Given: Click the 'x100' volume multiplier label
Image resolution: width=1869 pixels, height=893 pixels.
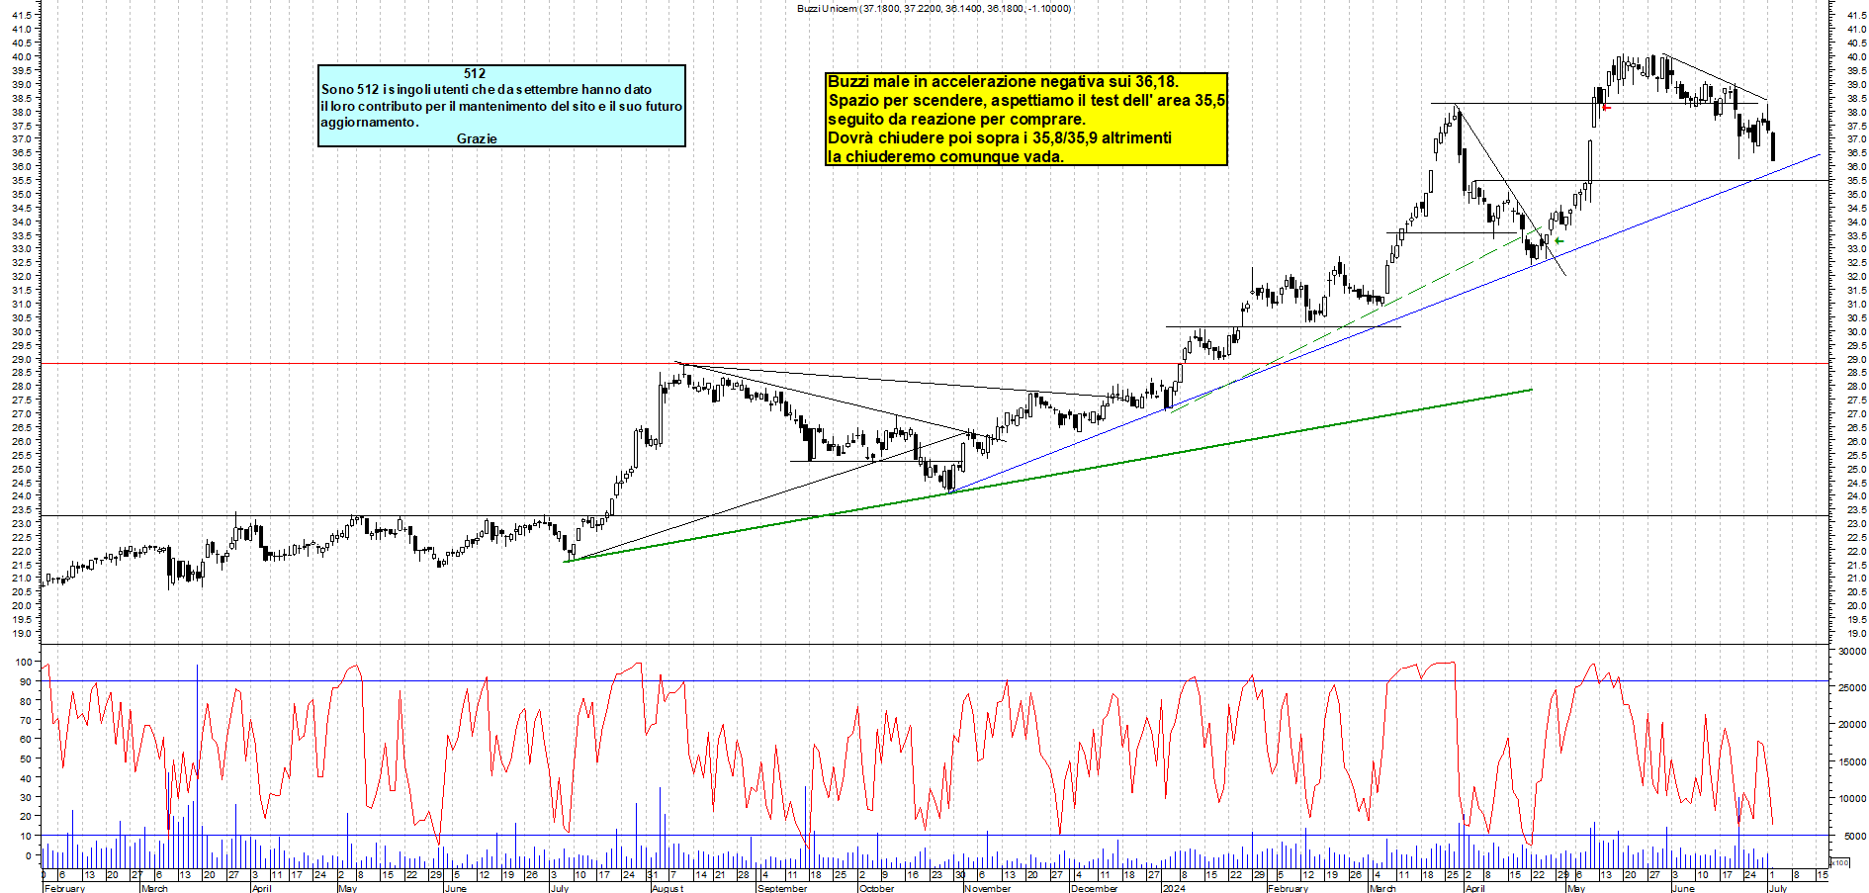Looking at the screenshot, I should coord(1839,863).
